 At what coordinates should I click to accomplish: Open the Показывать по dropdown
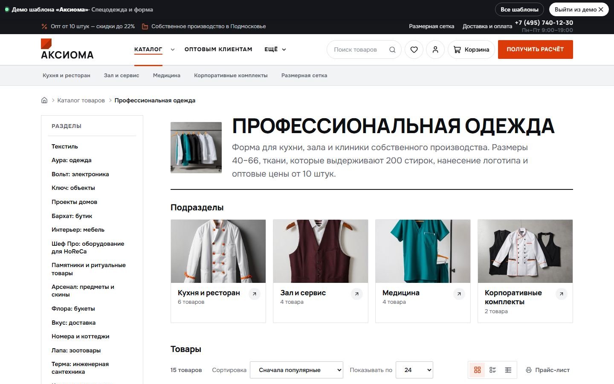pyautogui.click(x=414, y=370)
